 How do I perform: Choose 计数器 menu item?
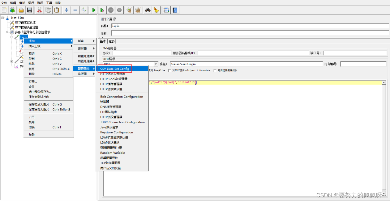122,102
